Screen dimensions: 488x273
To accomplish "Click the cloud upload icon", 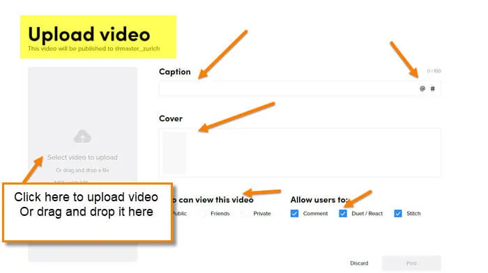I will pyautogui.click(x=82, y=136).
